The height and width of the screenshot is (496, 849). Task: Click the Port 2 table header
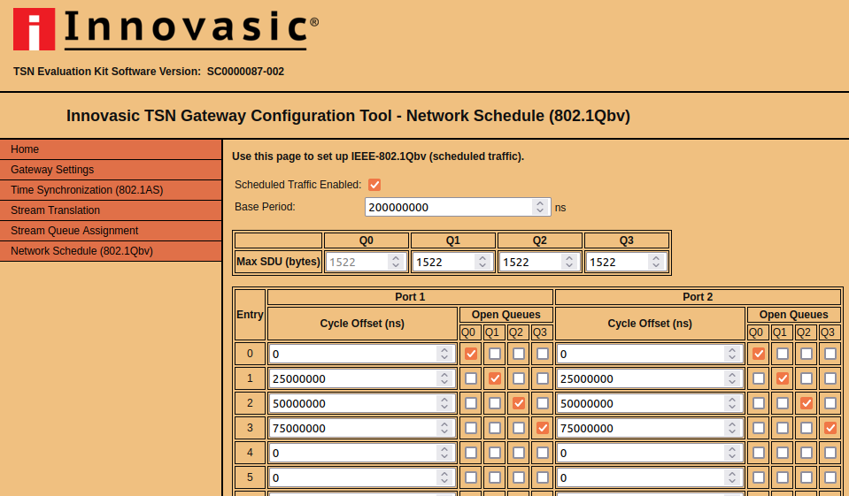(698, 297)
